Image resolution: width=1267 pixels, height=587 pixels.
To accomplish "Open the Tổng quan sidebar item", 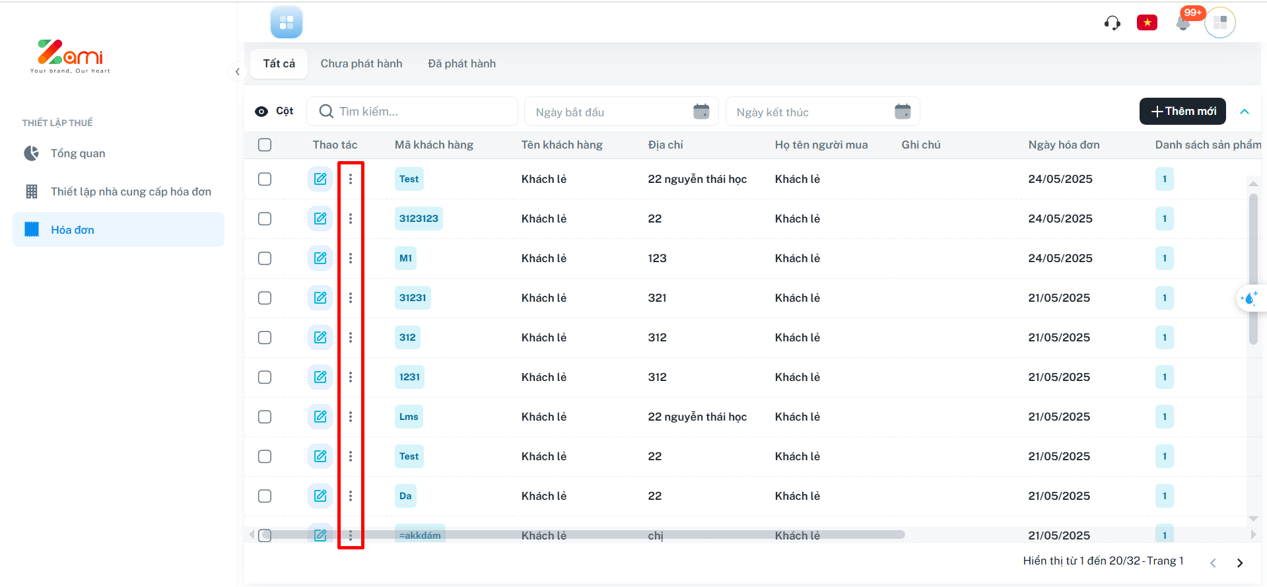I will click(78, 153).
